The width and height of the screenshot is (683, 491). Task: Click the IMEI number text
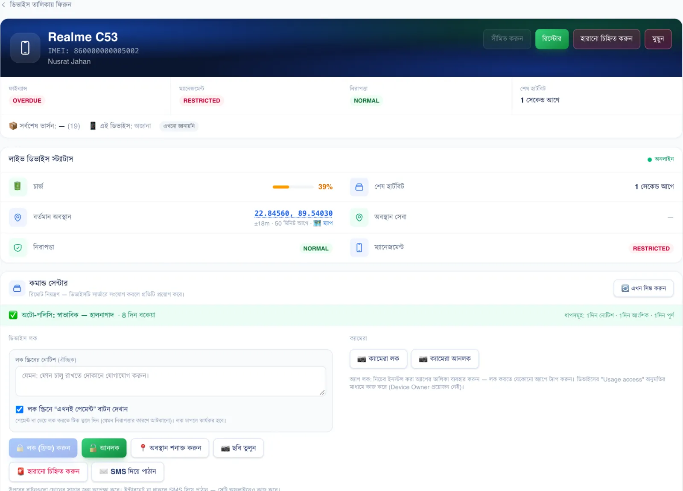click(x=93, y=51)
